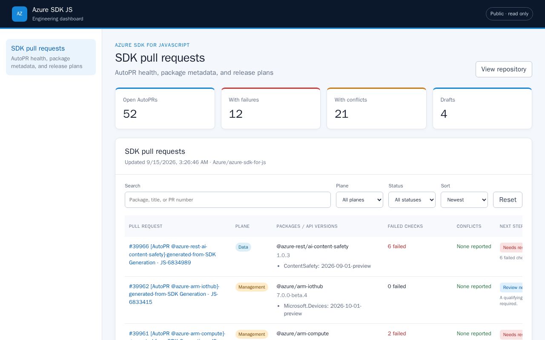Click the Engineering dashboard subtitle
This screenshot has width=545, height=340.
(58, 19)
